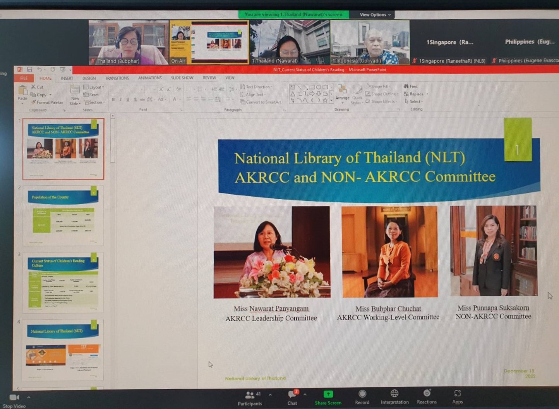This screenshot has width=559, height=409.
Task: Open Zoom Participants panel
Action: [x=250, y=398]
